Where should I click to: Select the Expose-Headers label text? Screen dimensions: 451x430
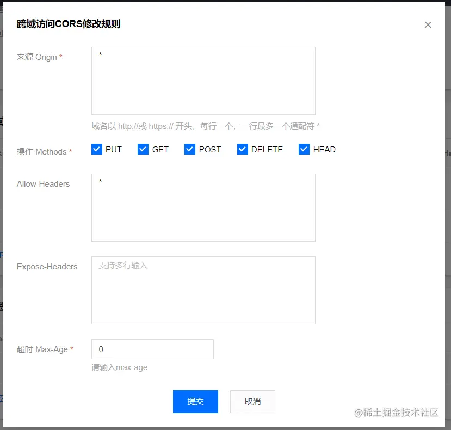(47, 267)
